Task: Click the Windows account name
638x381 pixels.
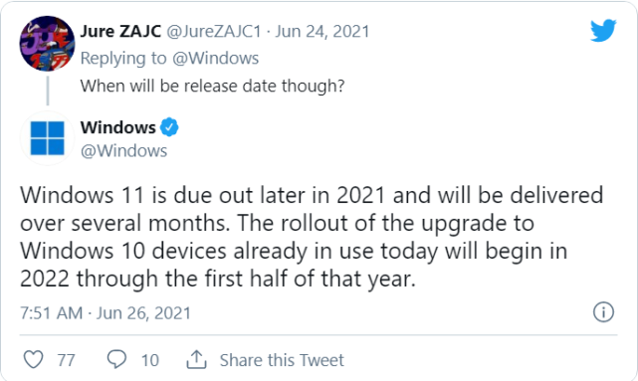Action: coord(118,127)
